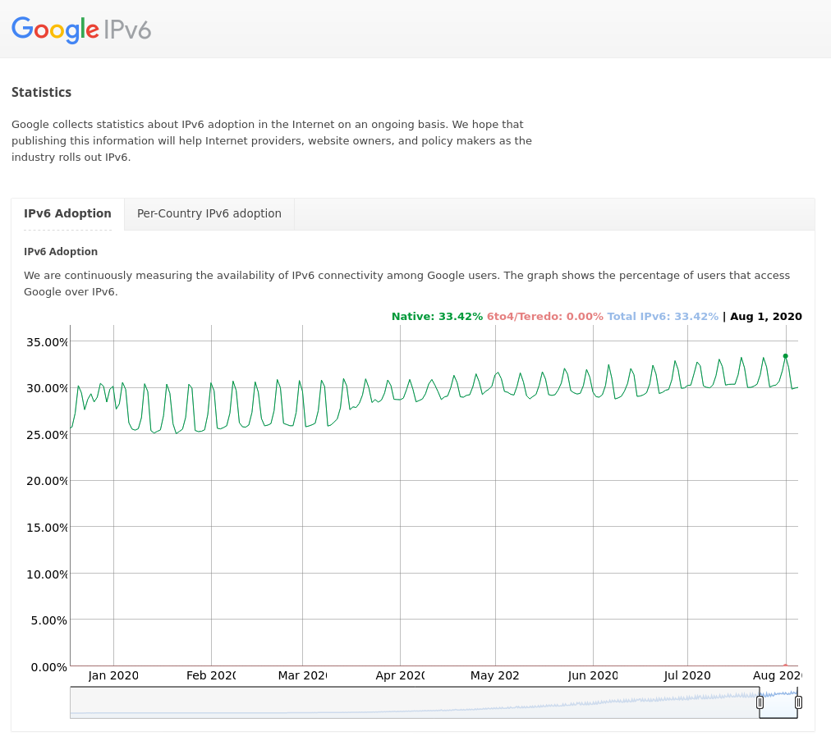
Task: Click the Aug 1, 2020 date label
Action: point(766,317)
